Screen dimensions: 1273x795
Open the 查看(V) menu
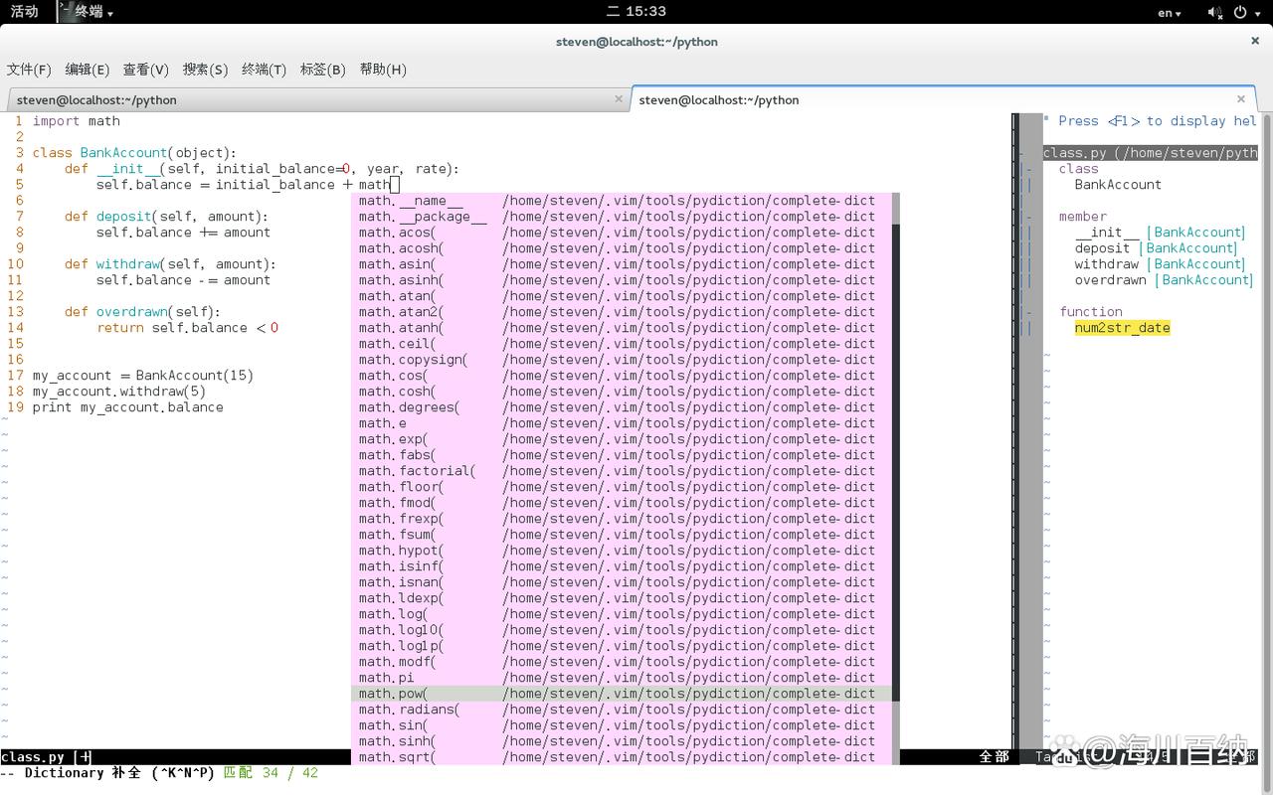pyautogui.click(x=145, y=70)
